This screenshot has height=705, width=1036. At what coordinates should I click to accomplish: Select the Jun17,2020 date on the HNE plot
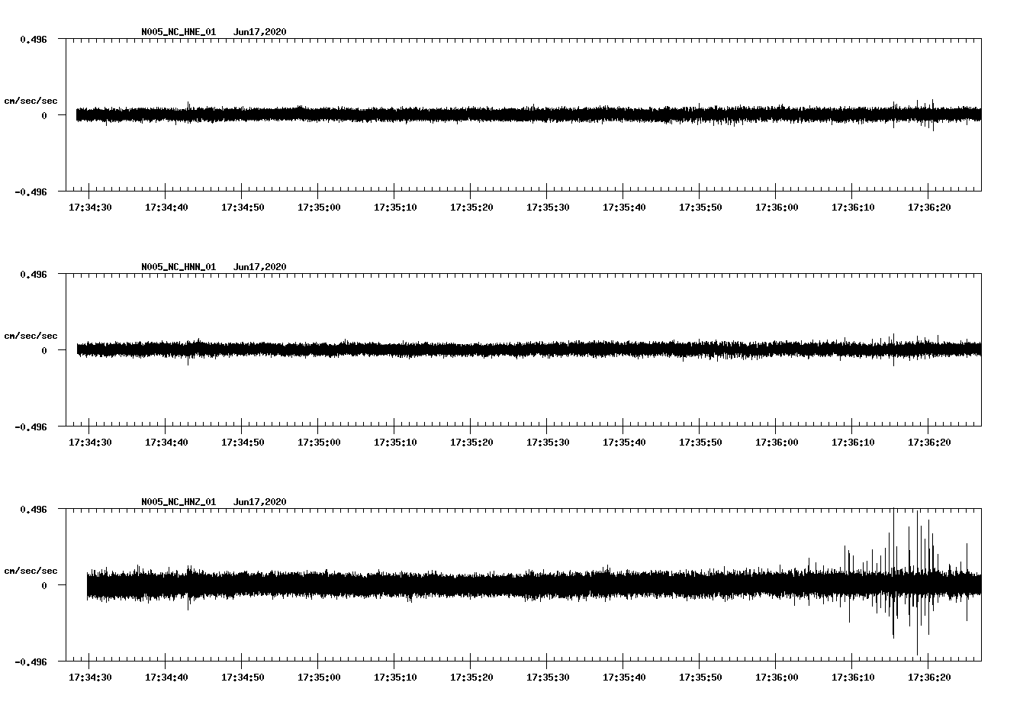260,32
